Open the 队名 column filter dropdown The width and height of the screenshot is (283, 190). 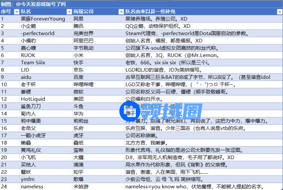coord(69,12)
